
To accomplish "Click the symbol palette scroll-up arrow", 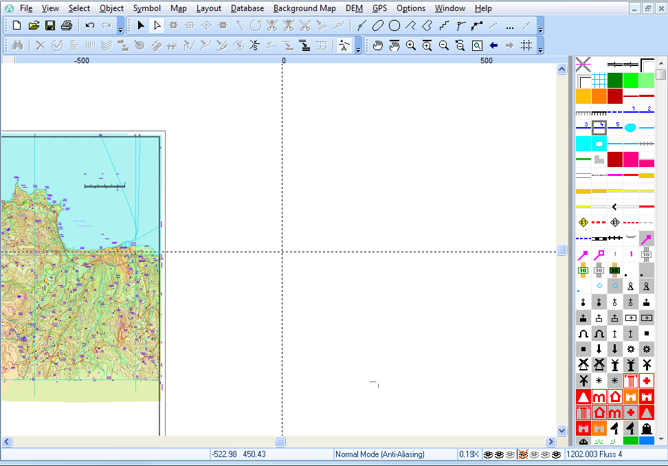I will coord(660,63).
